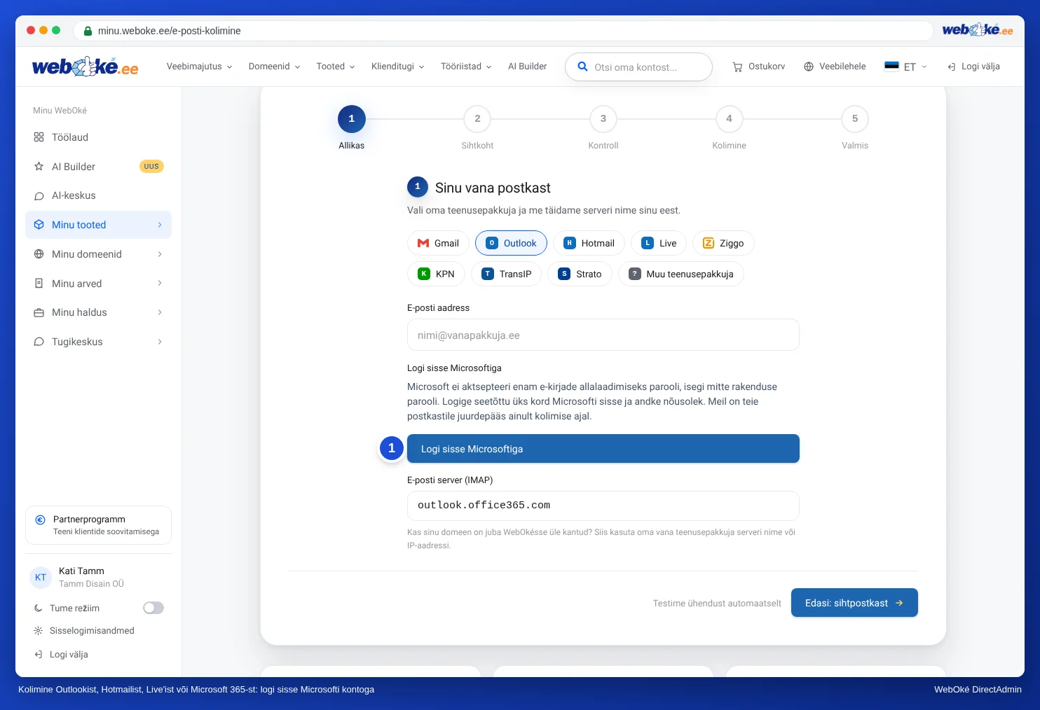Open the Klienditugi dropdown menu
Screen dimensions: 1040x710
point(398,67)
